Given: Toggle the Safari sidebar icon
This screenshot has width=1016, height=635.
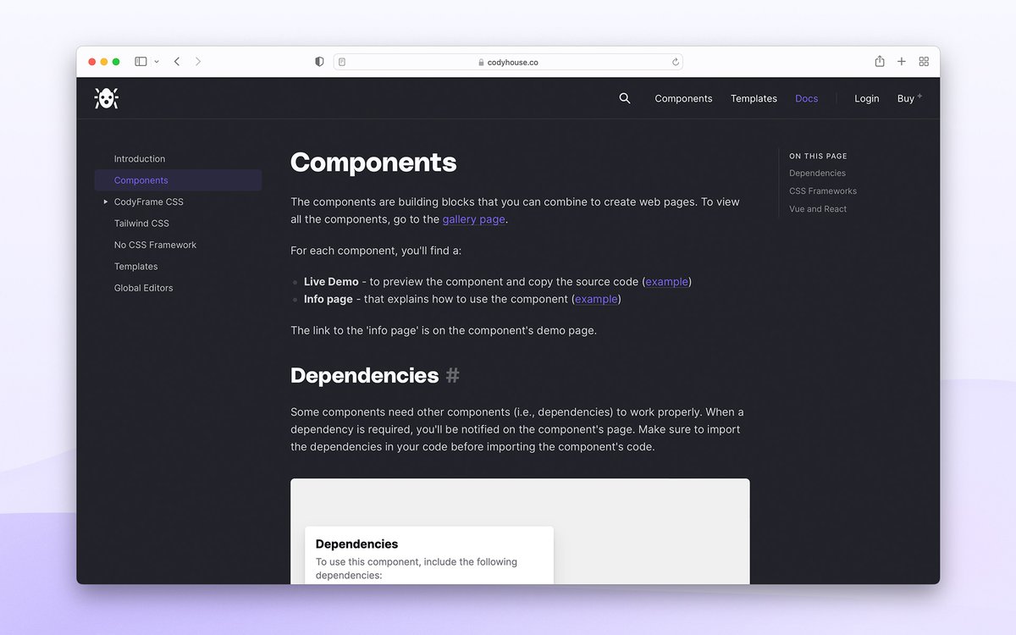Looking at the screenshot, I should (x=141, y=62).
